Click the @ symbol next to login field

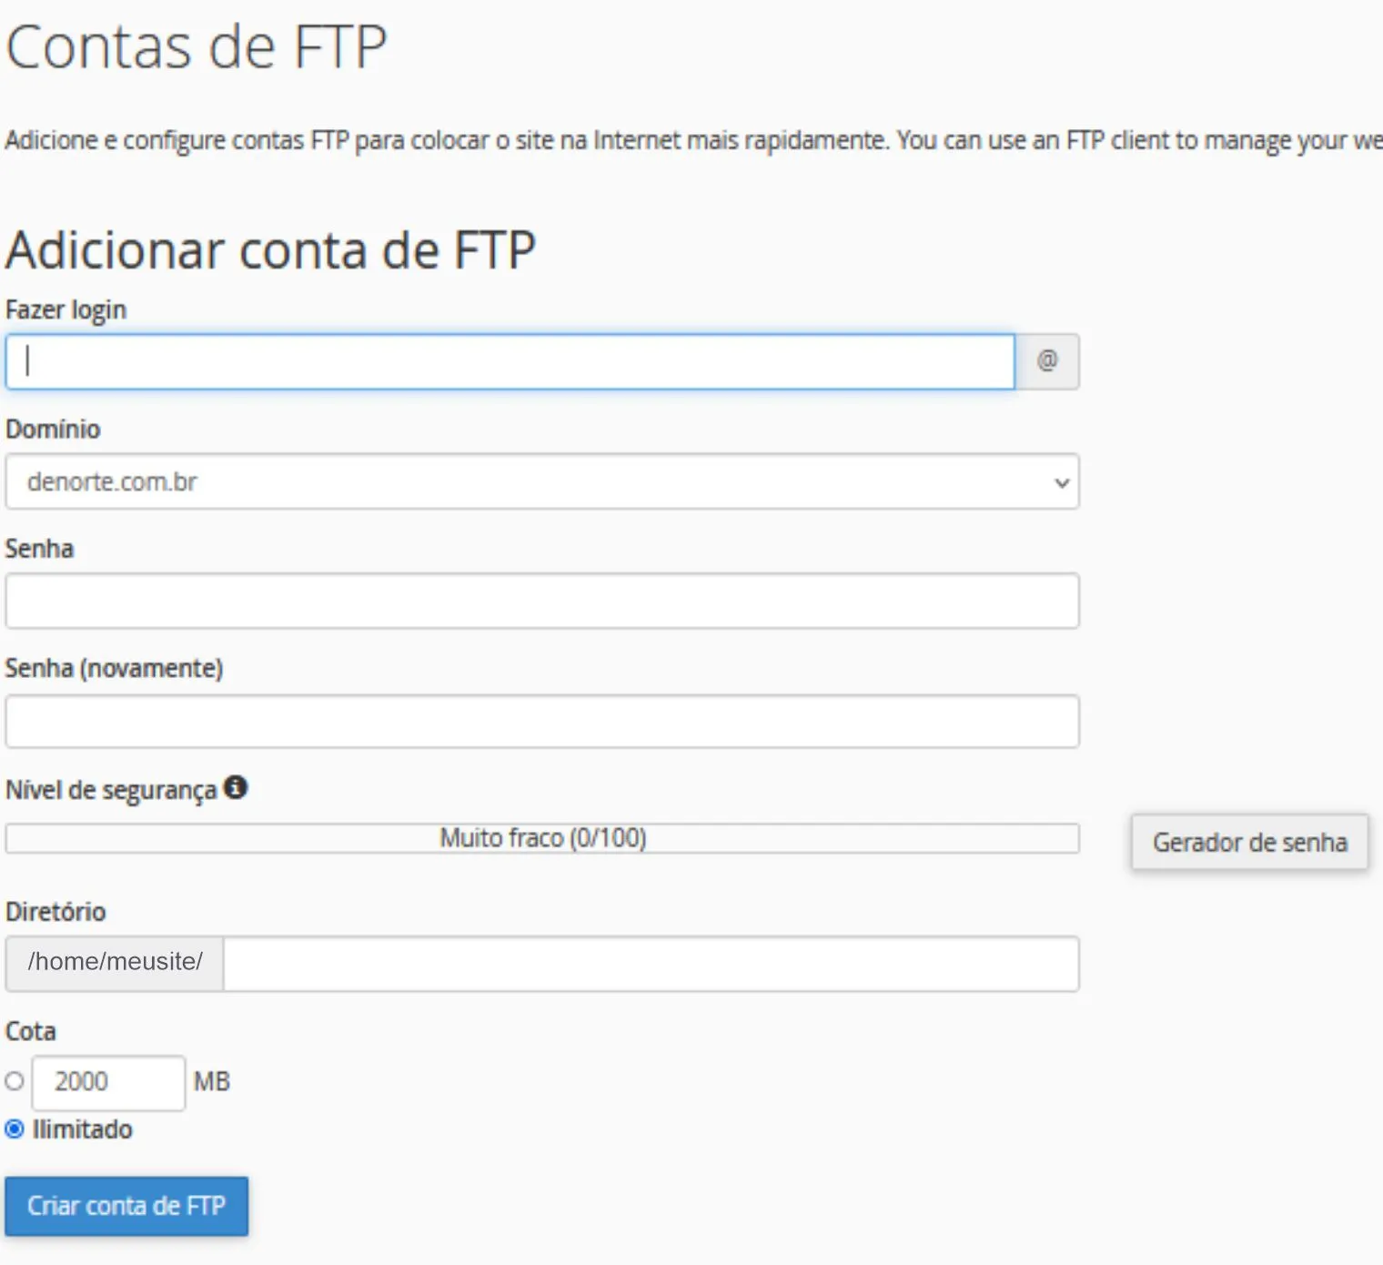pos(1047,360)
